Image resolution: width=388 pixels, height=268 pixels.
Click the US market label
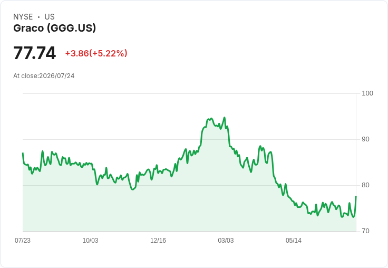click(x=50, y=17)
